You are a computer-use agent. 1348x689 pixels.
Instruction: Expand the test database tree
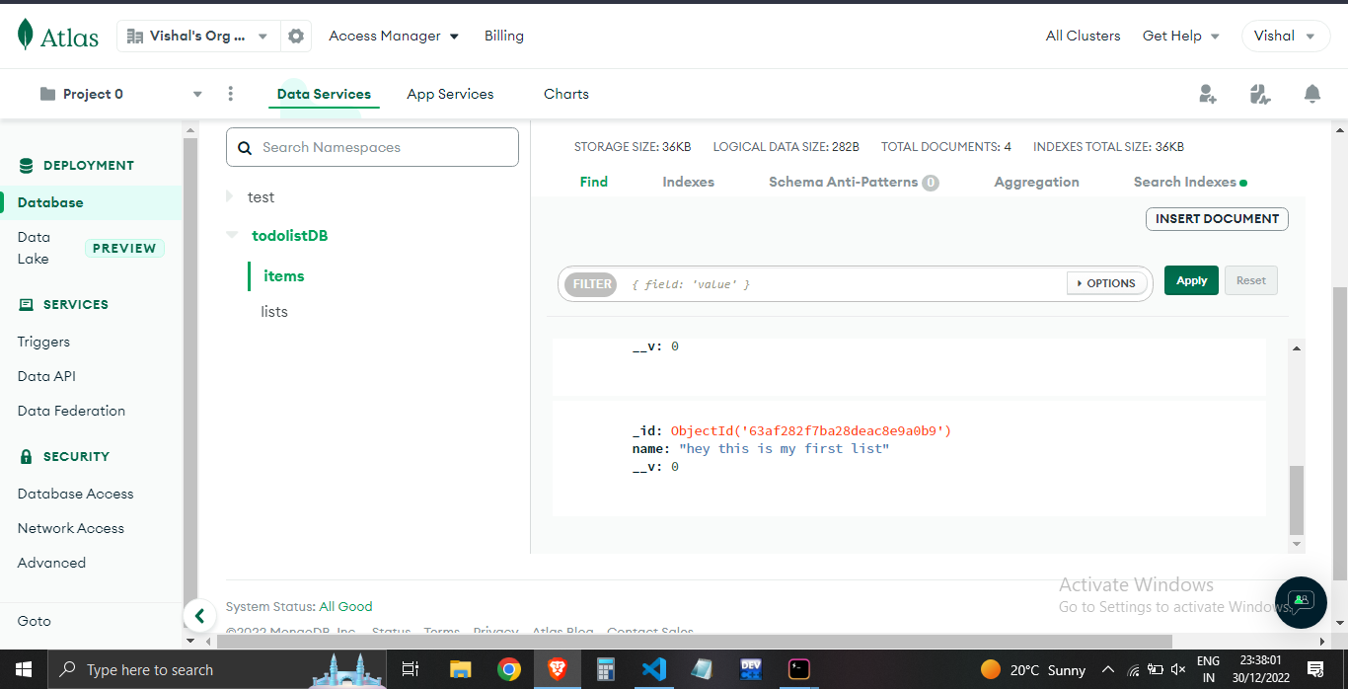(230, 196)
